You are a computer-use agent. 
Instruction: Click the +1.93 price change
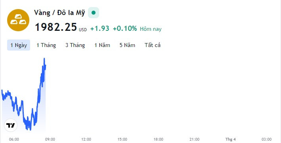[x=100, y=28]
